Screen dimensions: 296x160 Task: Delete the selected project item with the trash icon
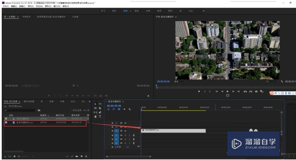click(86, 157)
